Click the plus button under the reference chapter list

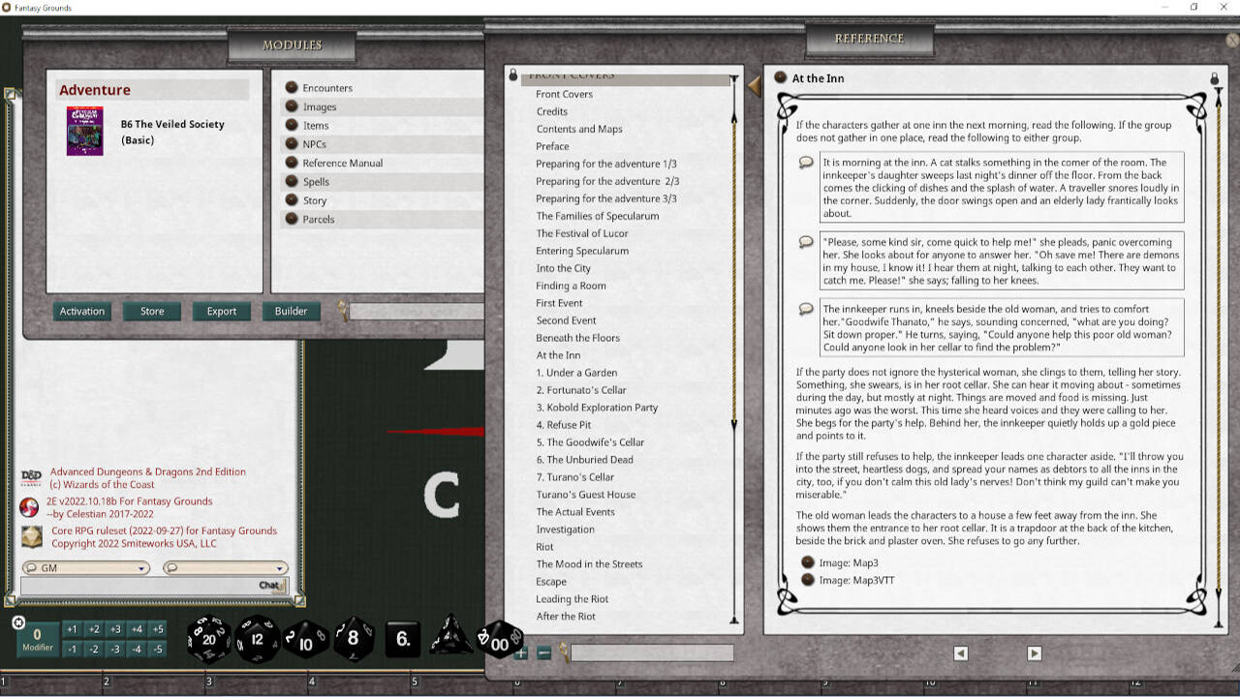520,654
